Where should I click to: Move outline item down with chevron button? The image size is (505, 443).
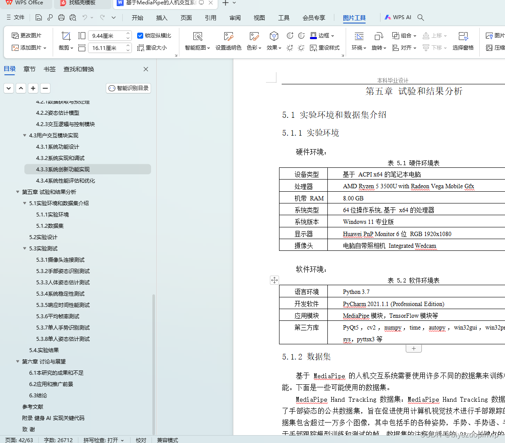pos(9,88)
